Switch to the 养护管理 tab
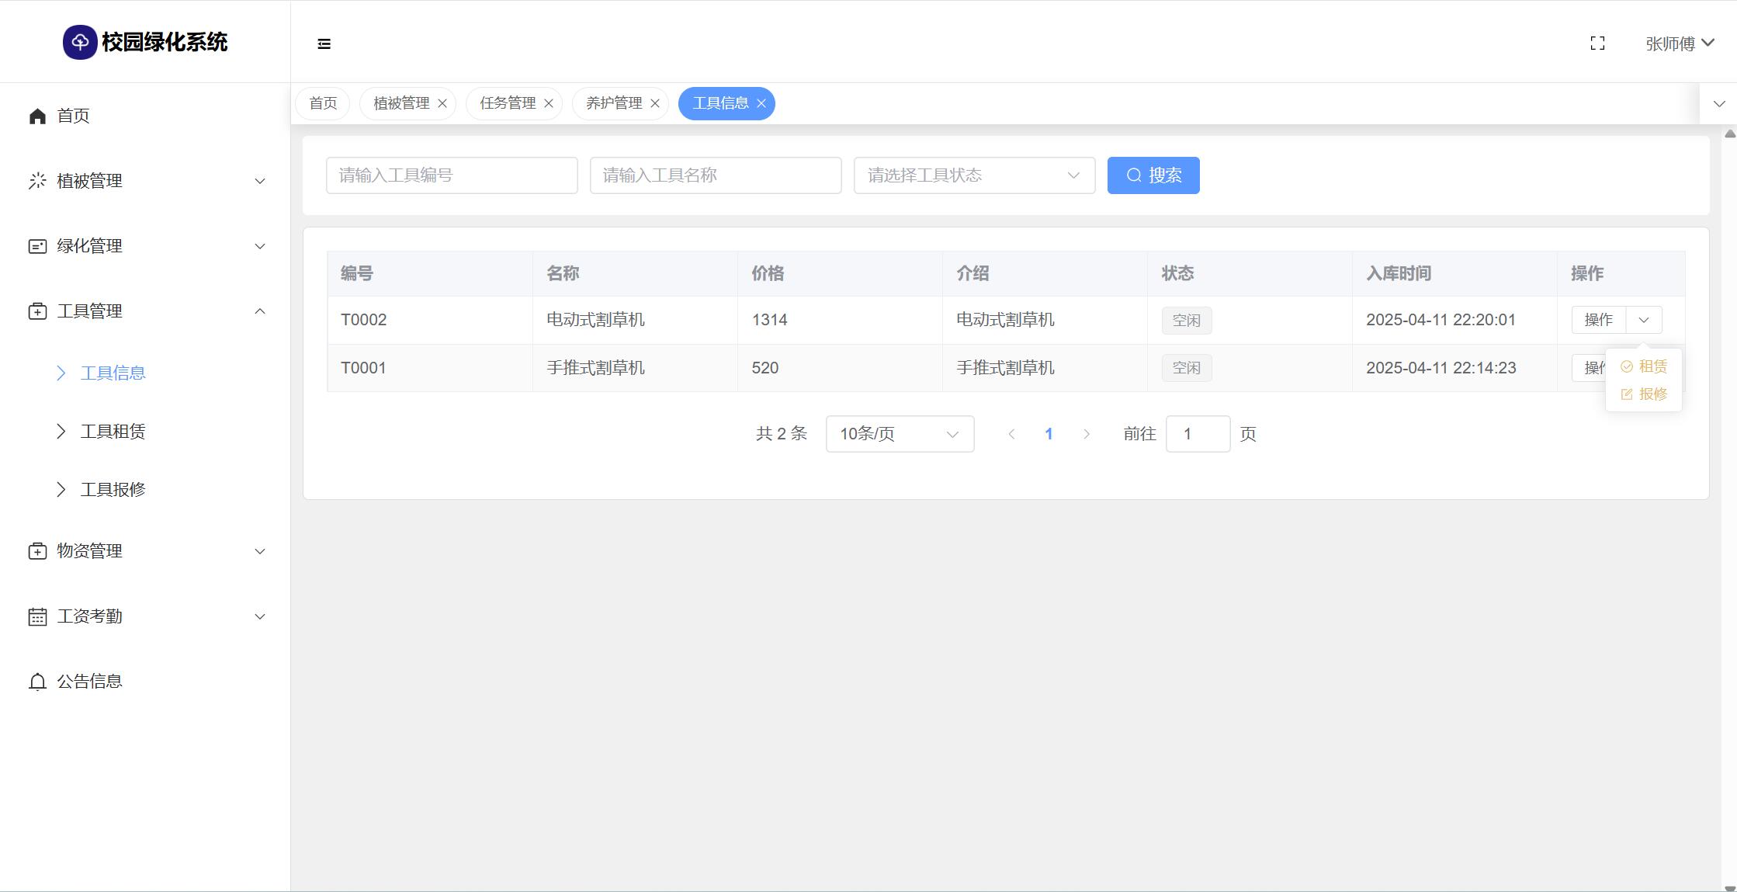 613,103
